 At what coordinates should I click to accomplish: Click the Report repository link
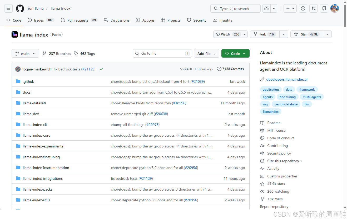(274, 207)
